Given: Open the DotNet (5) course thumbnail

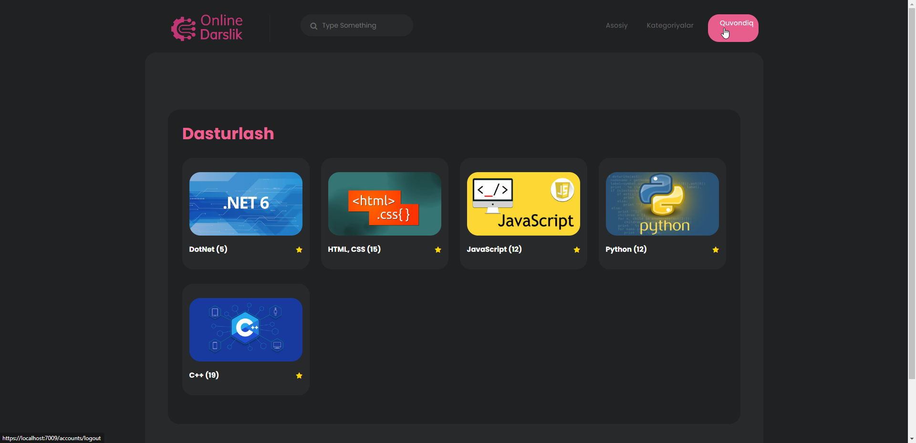Looking at the screenshot, I should (245, 204).
